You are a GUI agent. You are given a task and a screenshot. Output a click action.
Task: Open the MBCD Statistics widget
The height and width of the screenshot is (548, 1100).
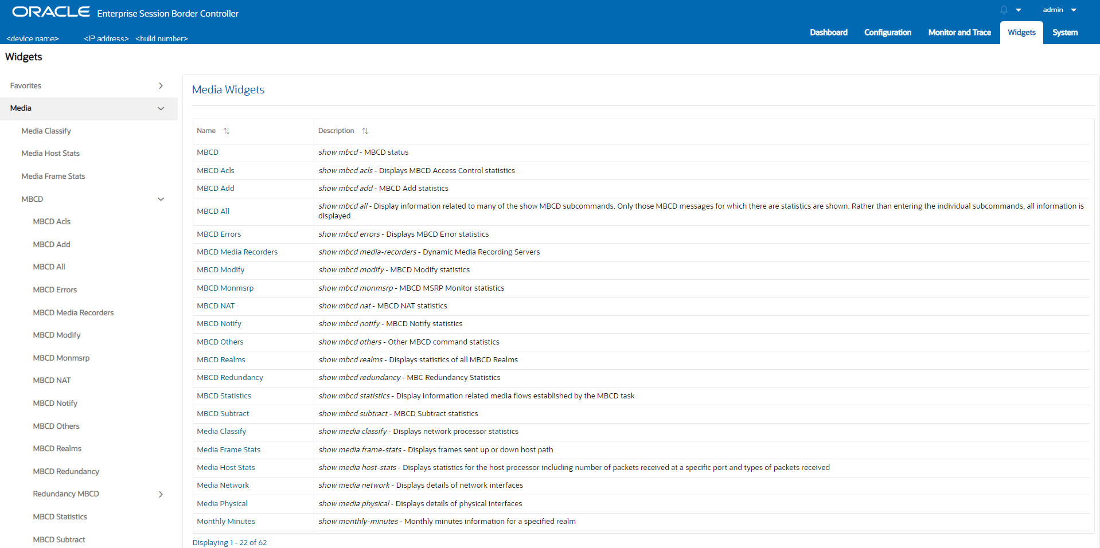(224, 396)
